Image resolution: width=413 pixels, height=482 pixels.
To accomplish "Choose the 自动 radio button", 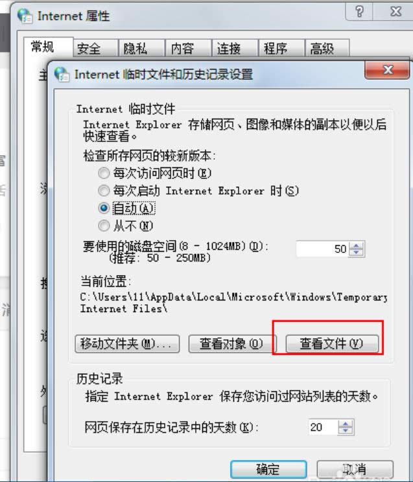I will point(104,208).
